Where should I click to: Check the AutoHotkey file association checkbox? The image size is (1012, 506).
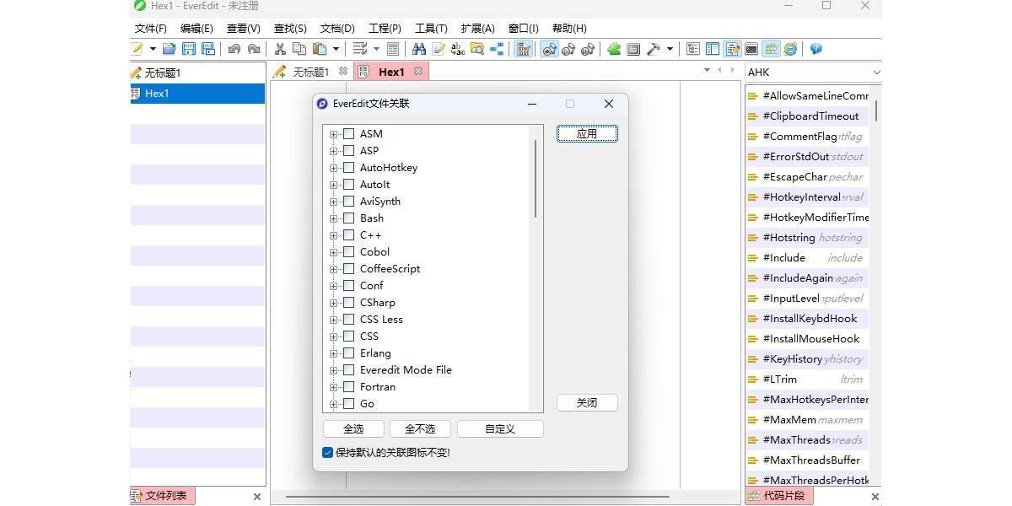pos(348,167)
